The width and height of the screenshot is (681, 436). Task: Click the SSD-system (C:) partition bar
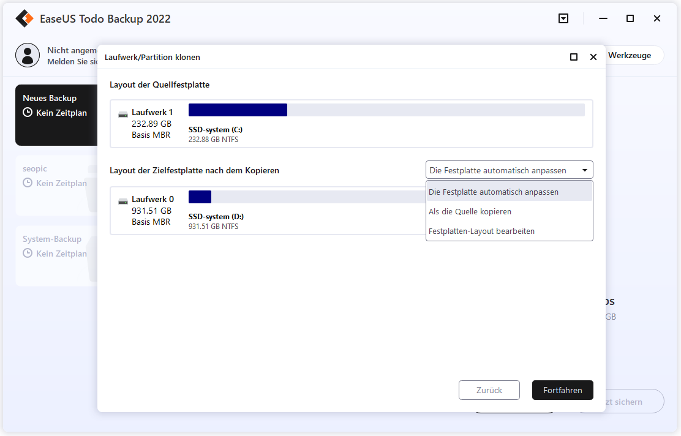coord(386,110)
